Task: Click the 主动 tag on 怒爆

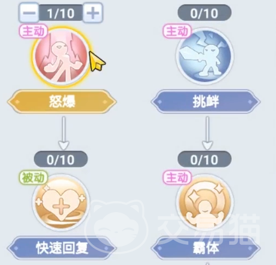Action: tap(33, 31)
